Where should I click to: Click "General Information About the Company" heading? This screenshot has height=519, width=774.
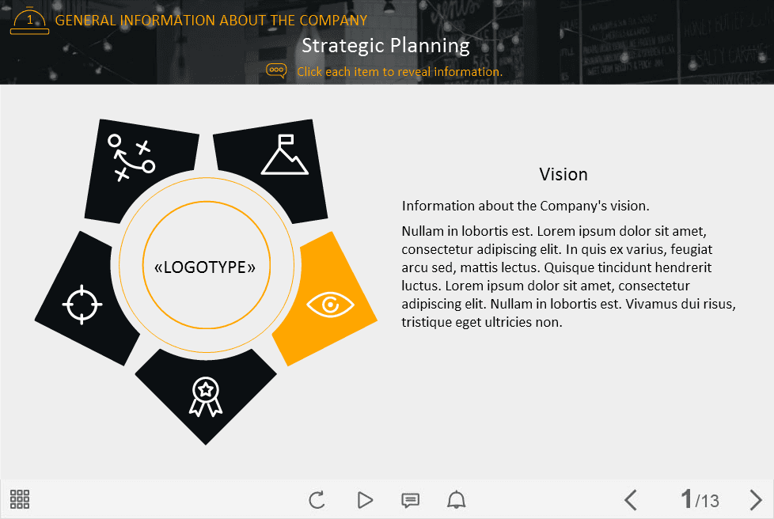[x=211, y=21]
